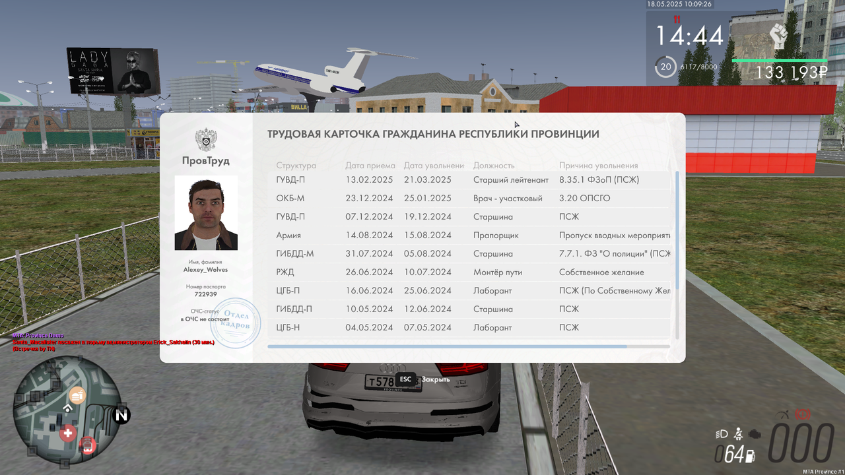
Task: Click the raised fist icon in HUD
Action: pos(780,37)
